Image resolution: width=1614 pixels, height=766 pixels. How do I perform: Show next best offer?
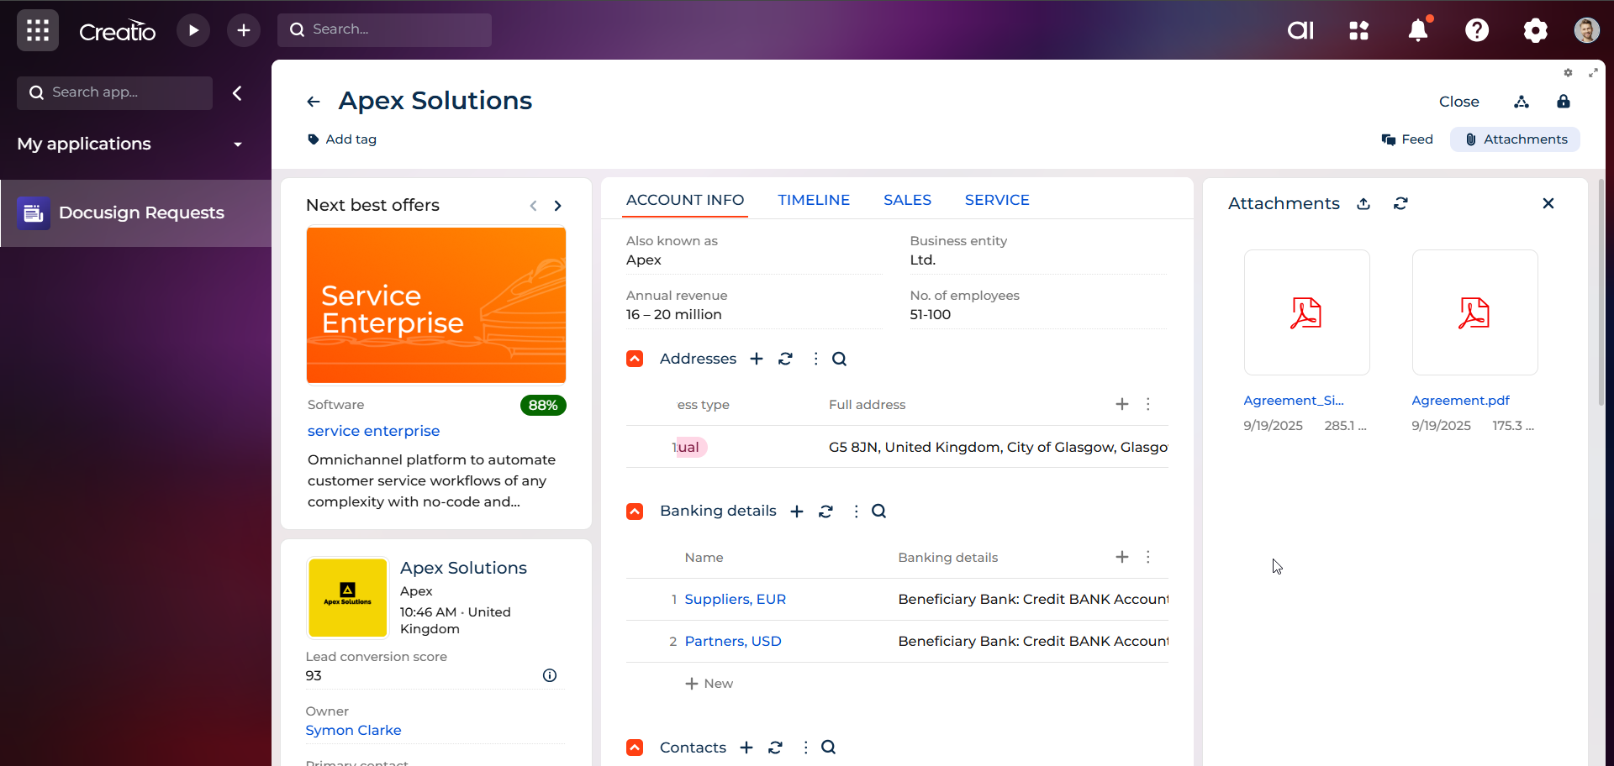tap(557, 206)
